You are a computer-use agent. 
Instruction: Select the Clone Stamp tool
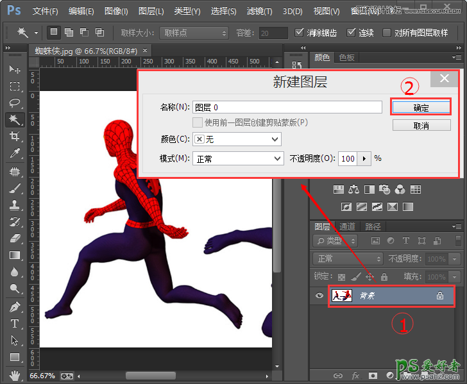[x=14, y=205]
